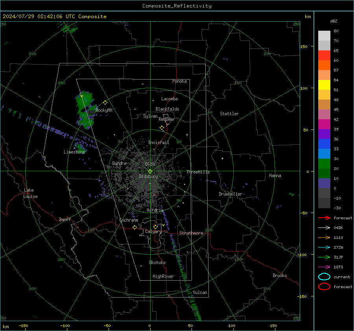Click the Olds town label
Image resolution: width=354 pixels, height=331 pixels.
pos(150,164)
